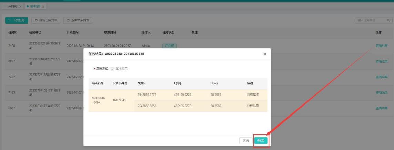Click the 当前基准 row in results table
394x150 pixels.
click(x=200, y=95)
